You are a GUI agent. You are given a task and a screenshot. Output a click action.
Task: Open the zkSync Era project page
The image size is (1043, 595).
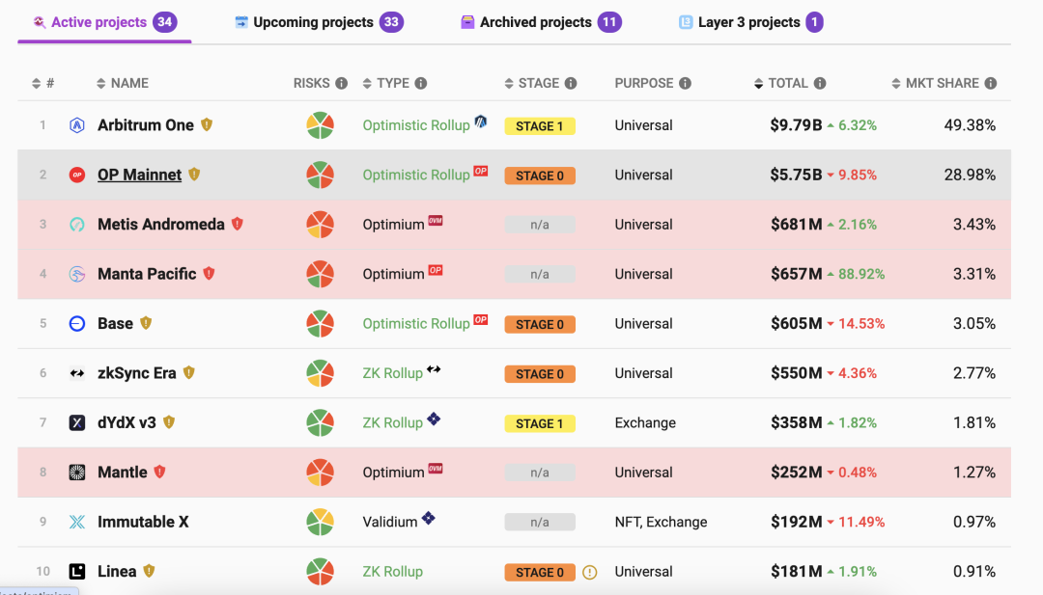click(x=136, y=373)
